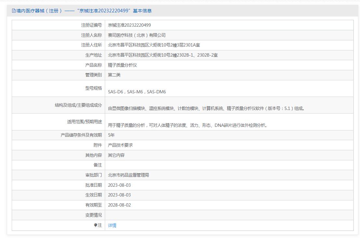
Task: Click the 结构及组成/主要组成成分 label
Action: 78,105
